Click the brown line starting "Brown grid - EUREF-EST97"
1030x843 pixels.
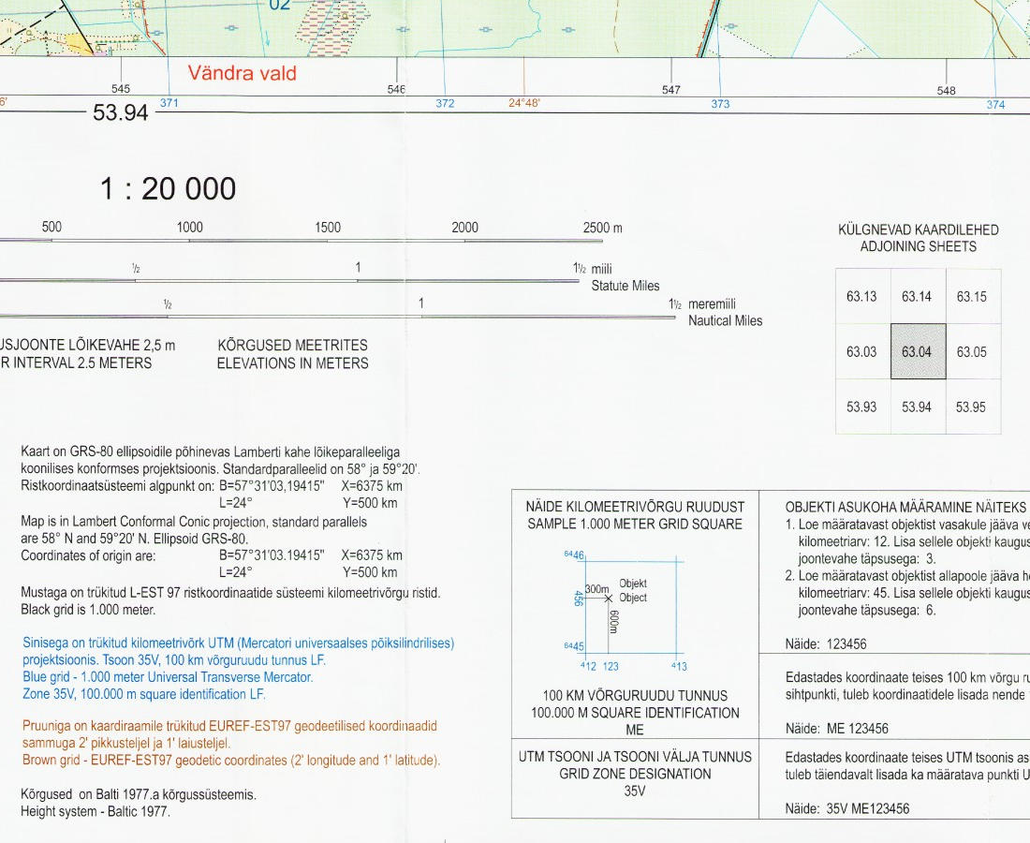pos(231,761)
